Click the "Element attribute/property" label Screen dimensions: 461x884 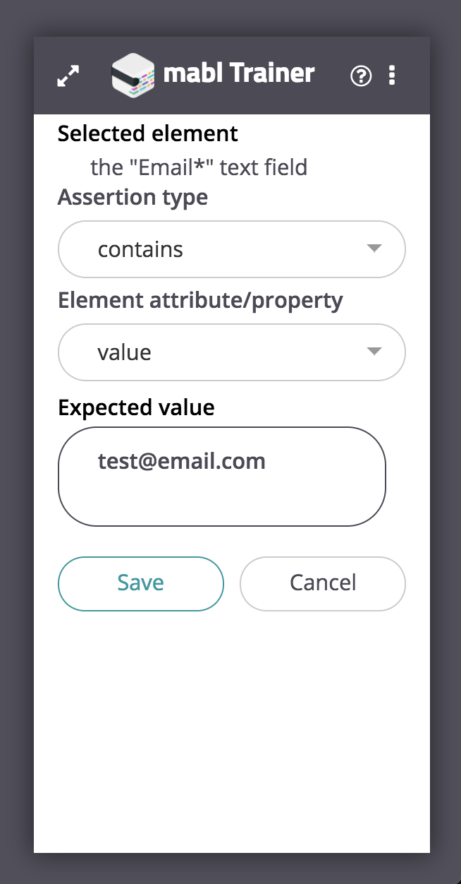tap(200, 301)
